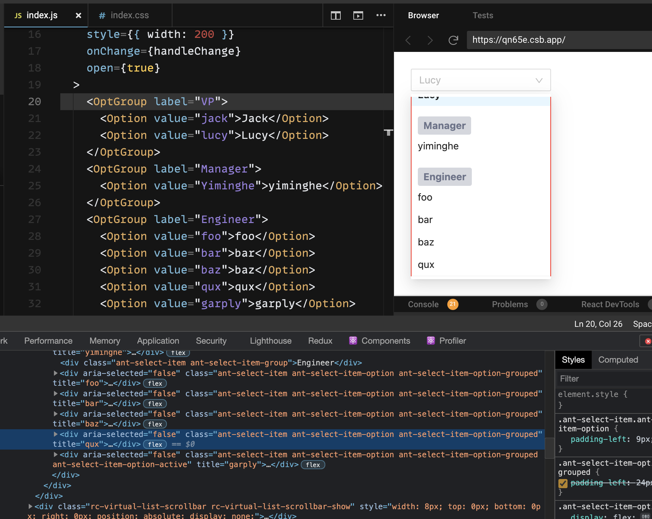Open the editor more-actions ellipsis menu
Screen dimensions: 652x519
(x=381, y=15)
